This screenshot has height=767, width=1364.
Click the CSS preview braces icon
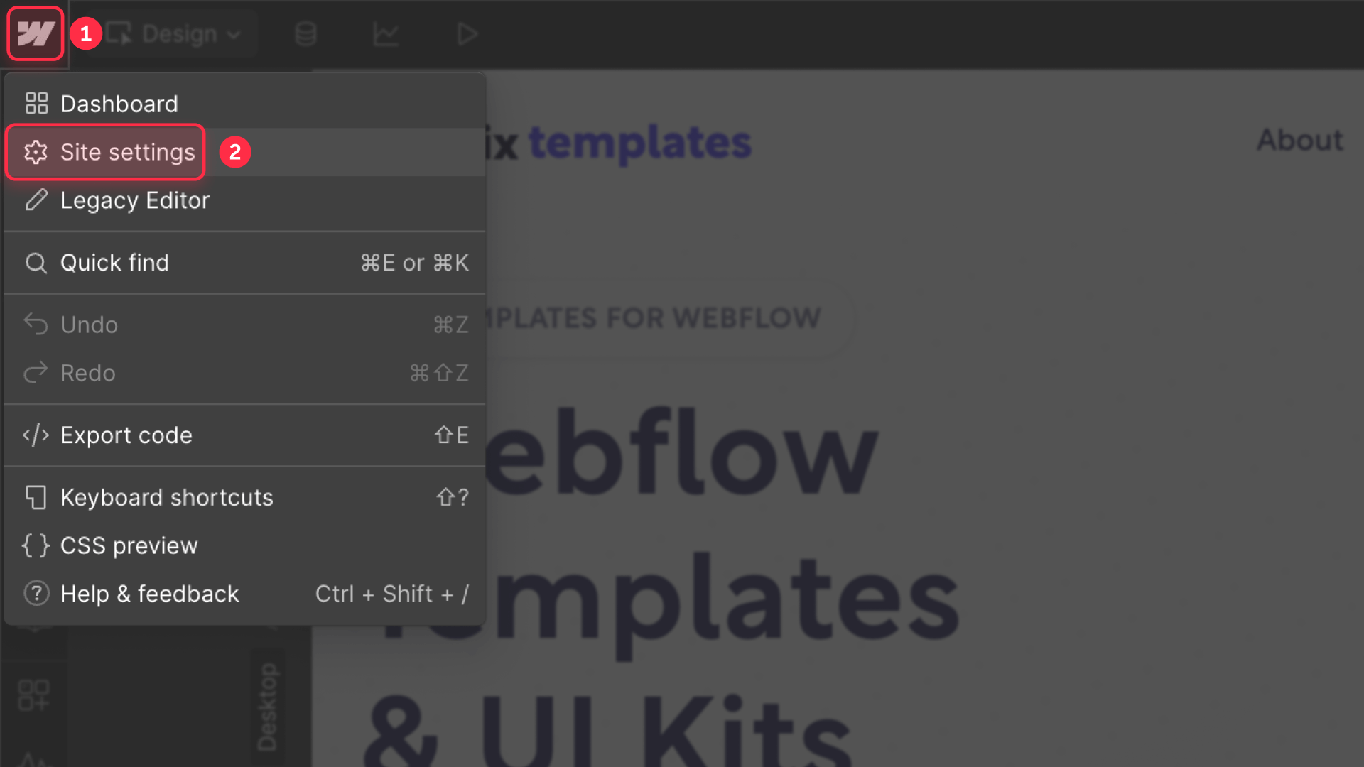(36, 545)
